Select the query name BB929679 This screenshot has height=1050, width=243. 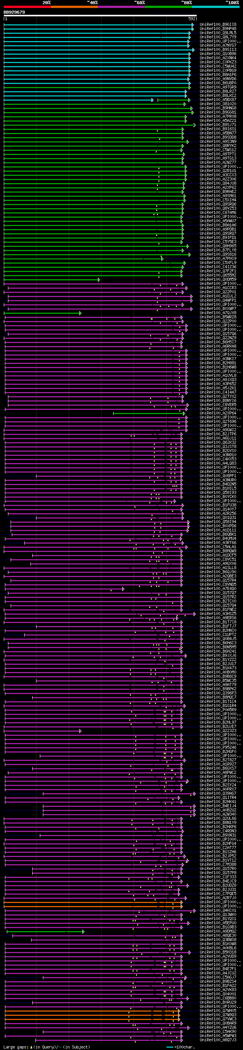coord(14,12)
